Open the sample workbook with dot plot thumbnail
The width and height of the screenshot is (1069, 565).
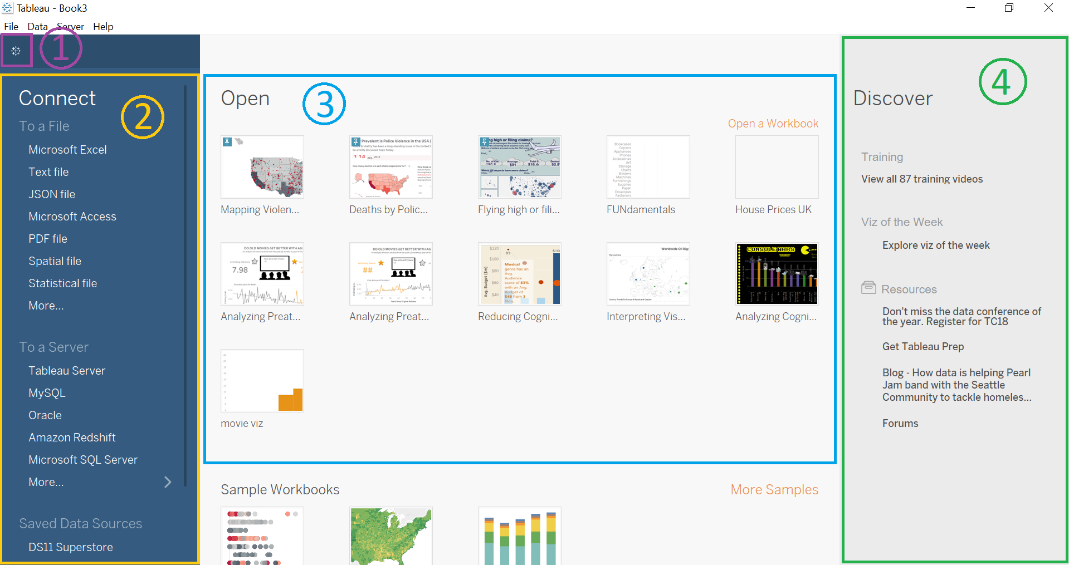(262, 536)
